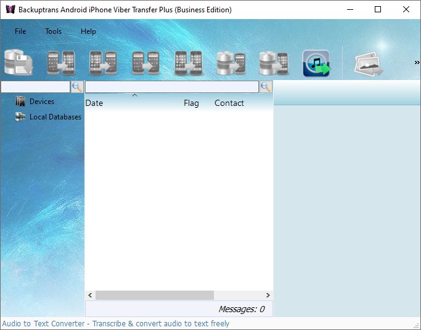Click the first database-to-phone restore icon
The image size is (421, 330).
pos(231,63)
